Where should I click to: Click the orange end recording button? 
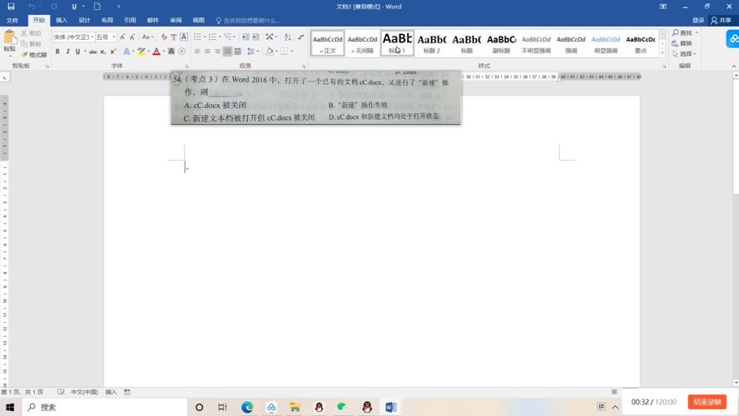pyautogui.click(x=707, y=402)
